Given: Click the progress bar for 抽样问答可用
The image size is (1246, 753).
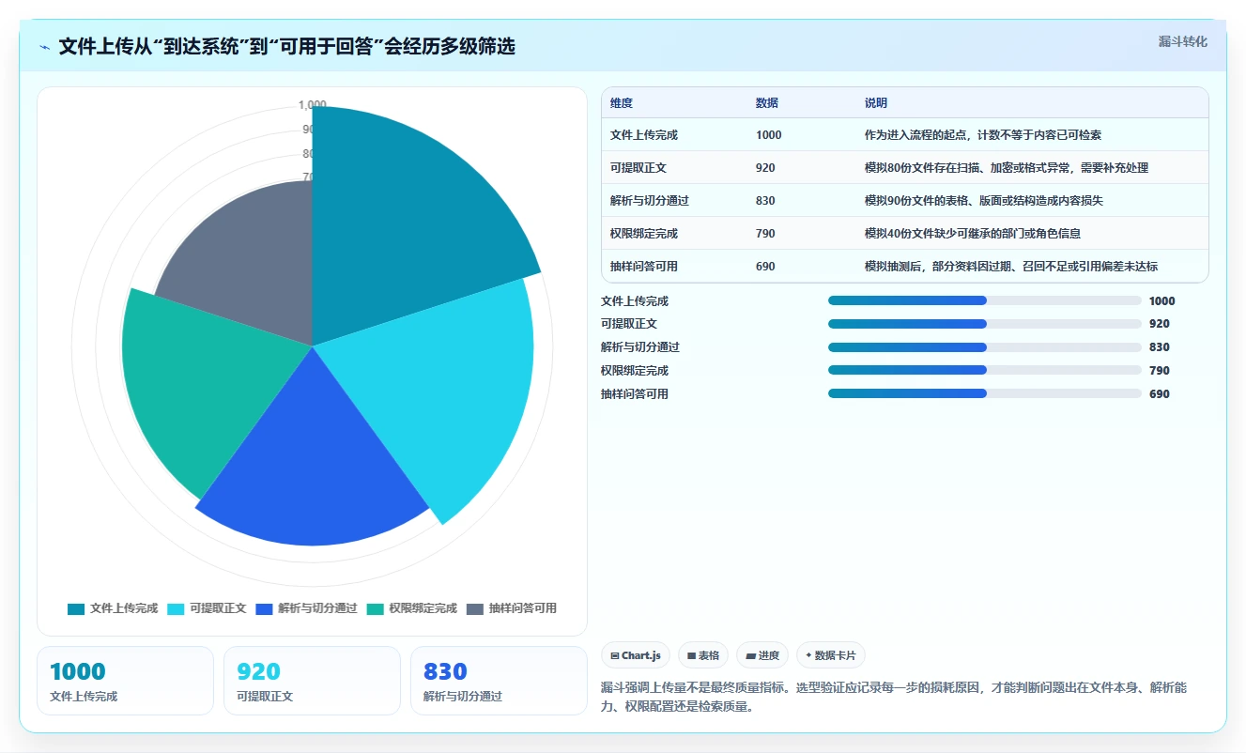Looking at the screenshot, I should (x=985, y=394).
